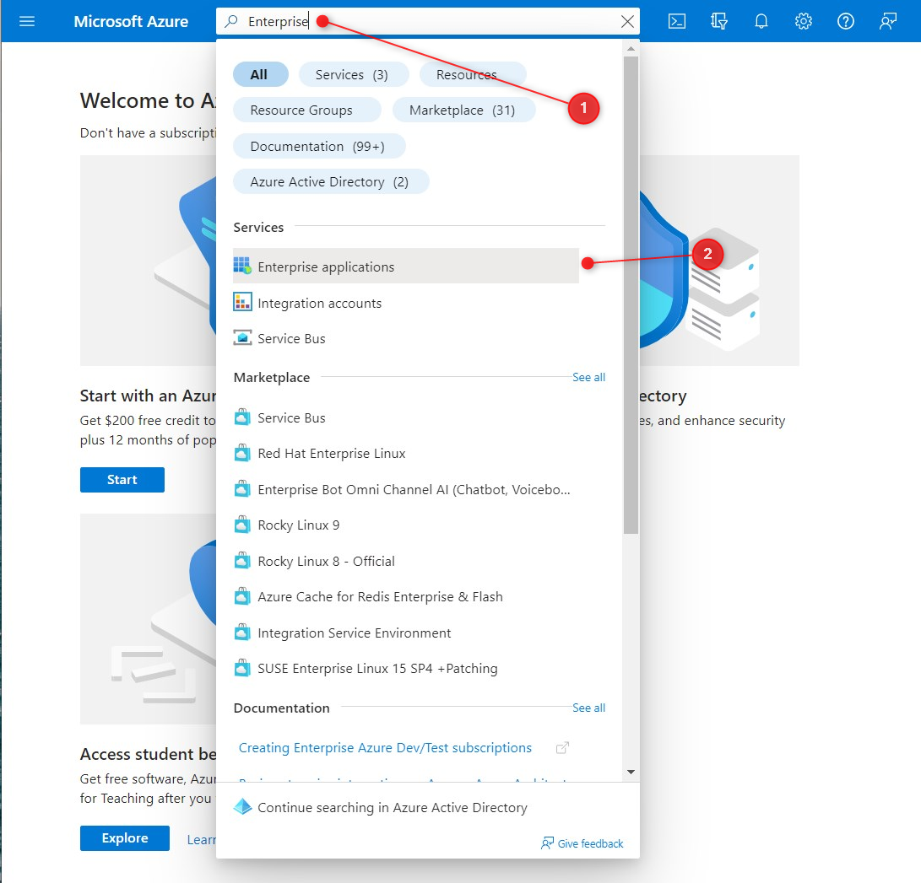
Task: Open the Directories and subscriptions filter
Action: click(719, 21)
